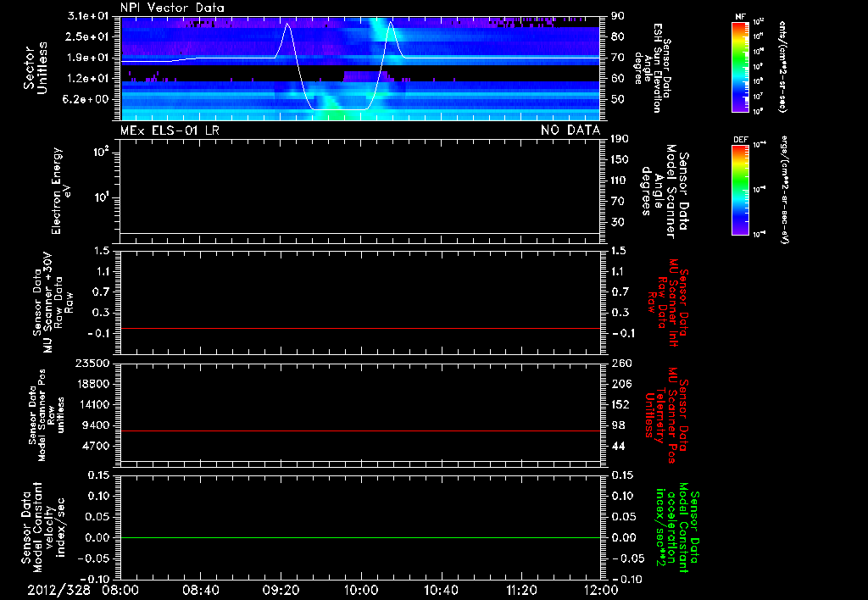The height and width of the screenshot is (600, 868).
Task: Select the "Model Scanner Pos Raw" axis label
Action: [47, 415]
